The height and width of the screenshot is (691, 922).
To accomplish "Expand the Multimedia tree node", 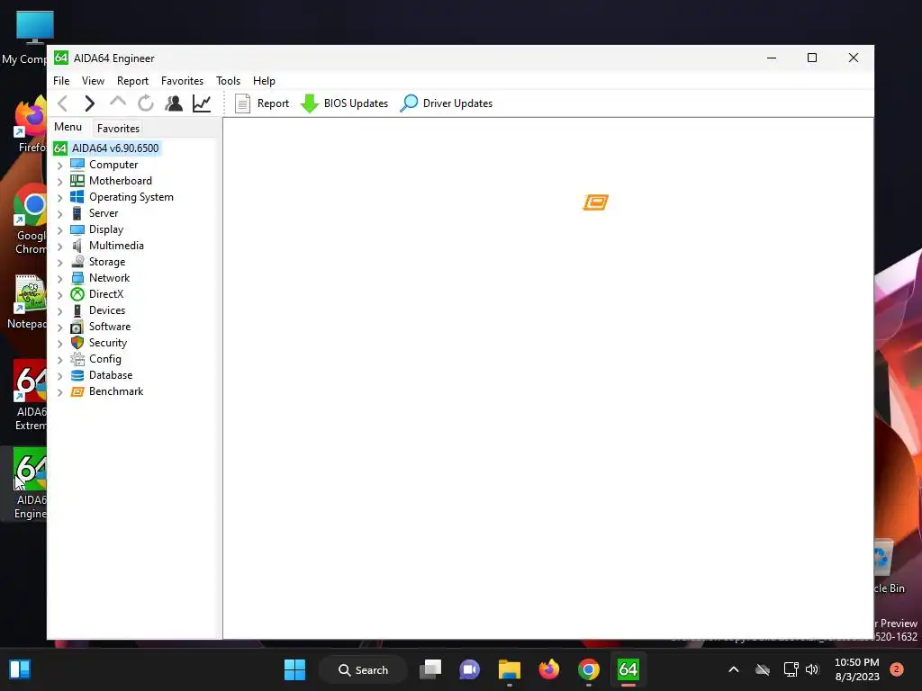I will 59,247.
